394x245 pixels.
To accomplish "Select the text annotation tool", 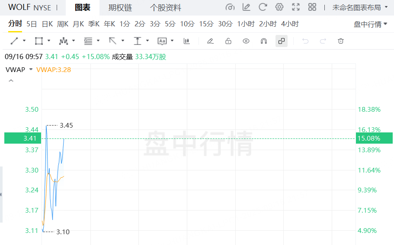I will (162, 41).
